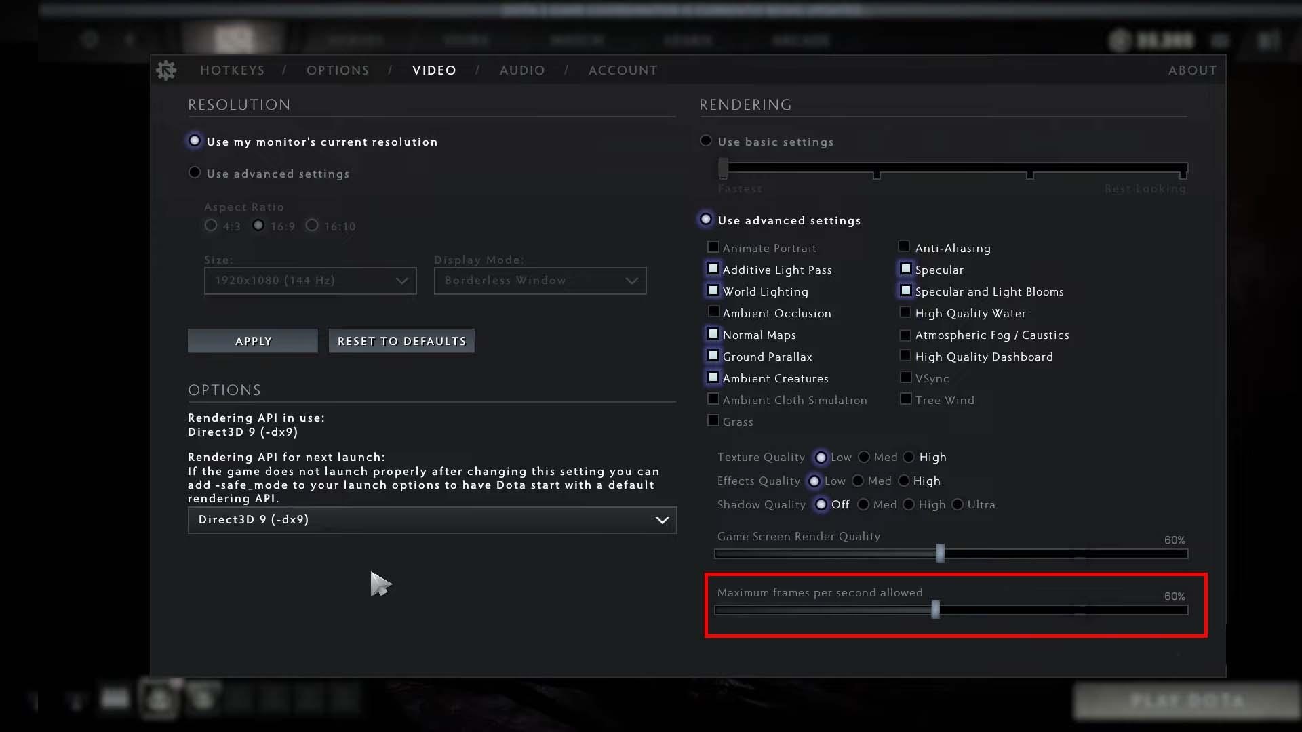This screenshot has width=1302, height=732.
Task: Click the Apply button
Action: (x=253, y=341)
